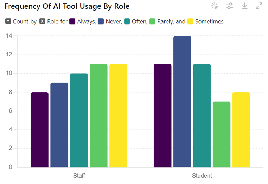Open the chart settings sliders icon
The height and width of the screenshot is (184, 268).
230,6
